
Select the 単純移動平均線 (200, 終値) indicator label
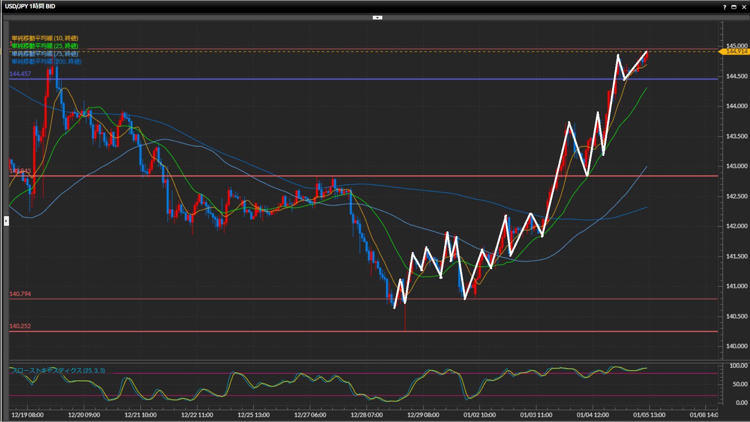(x=46, y=61)
